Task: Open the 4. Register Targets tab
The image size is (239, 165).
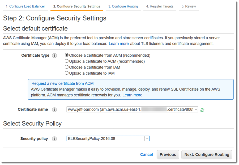Action: click(160, 6)
